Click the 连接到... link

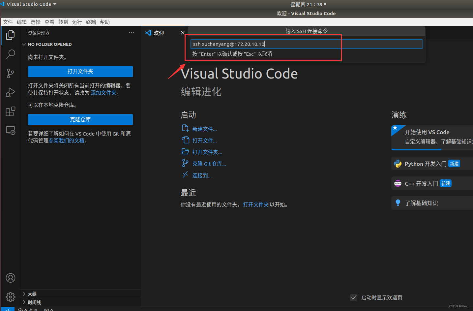pyautogui.click(x=202, y=175)
